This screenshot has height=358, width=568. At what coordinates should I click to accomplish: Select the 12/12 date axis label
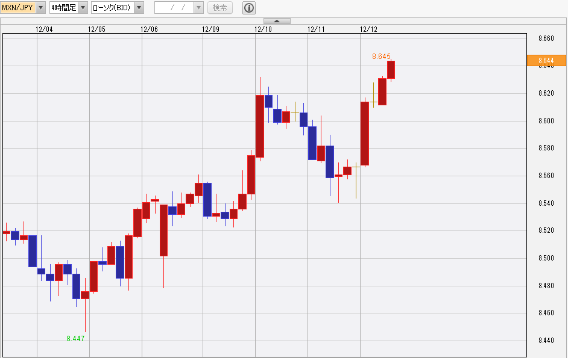pyautogui.click(x=368, y=29)
